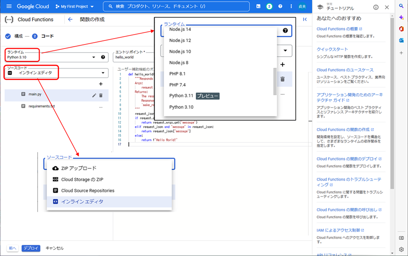Click the info icon in the チュートリアル panel header
The width and height of the screenshot is (408, 256).
(376, 7)
